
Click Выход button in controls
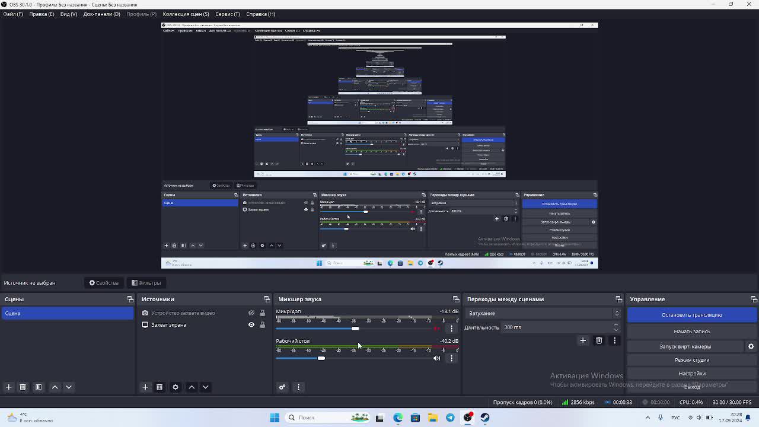pos(691,387)
